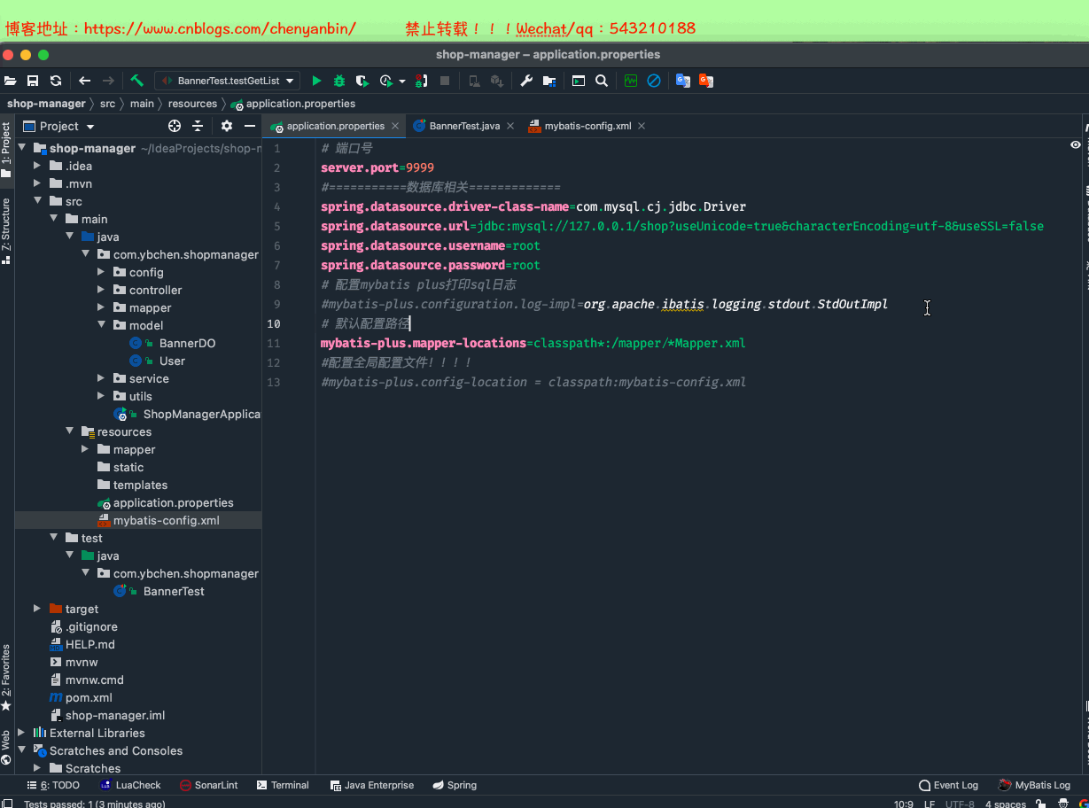
Task: Start debugging with the green bug icon
Action: (339, 81)
